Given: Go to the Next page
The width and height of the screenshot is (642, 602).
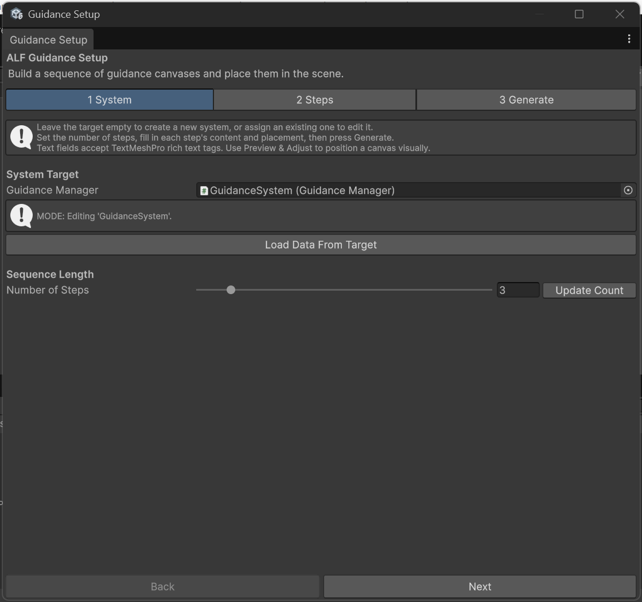Looking at the screenshot, I should pos(480,586).
